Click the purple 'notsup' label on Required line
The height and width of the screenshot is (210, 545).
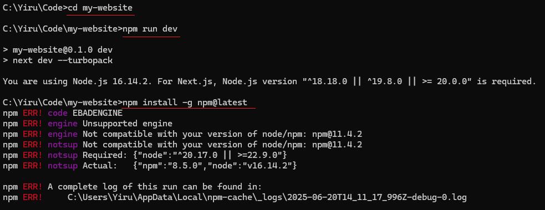click(63, 155)
